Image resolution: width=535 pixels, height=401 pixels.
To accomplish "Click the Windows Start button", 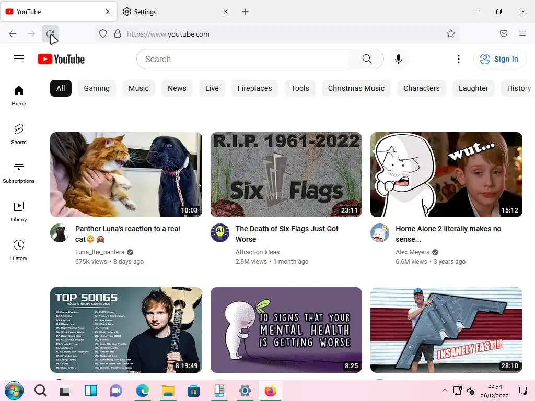I will point(14,391).
